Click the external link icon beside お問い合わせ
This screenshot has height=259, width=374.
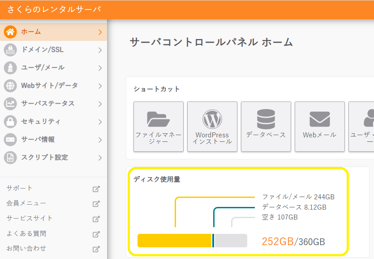click(x=96, y=249)
